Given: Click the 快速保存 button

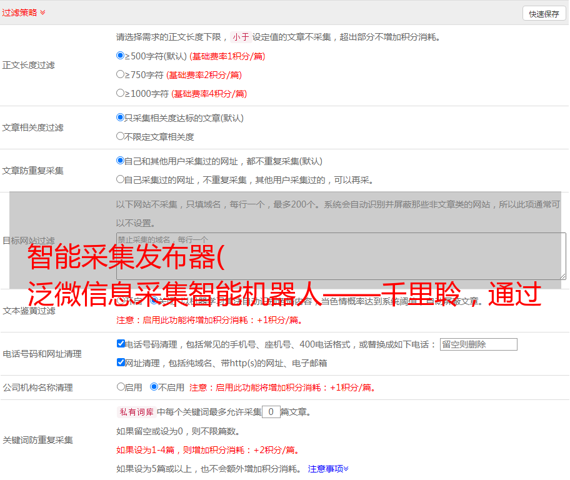Looking at the screenshot, I should (x=543, y=14).
